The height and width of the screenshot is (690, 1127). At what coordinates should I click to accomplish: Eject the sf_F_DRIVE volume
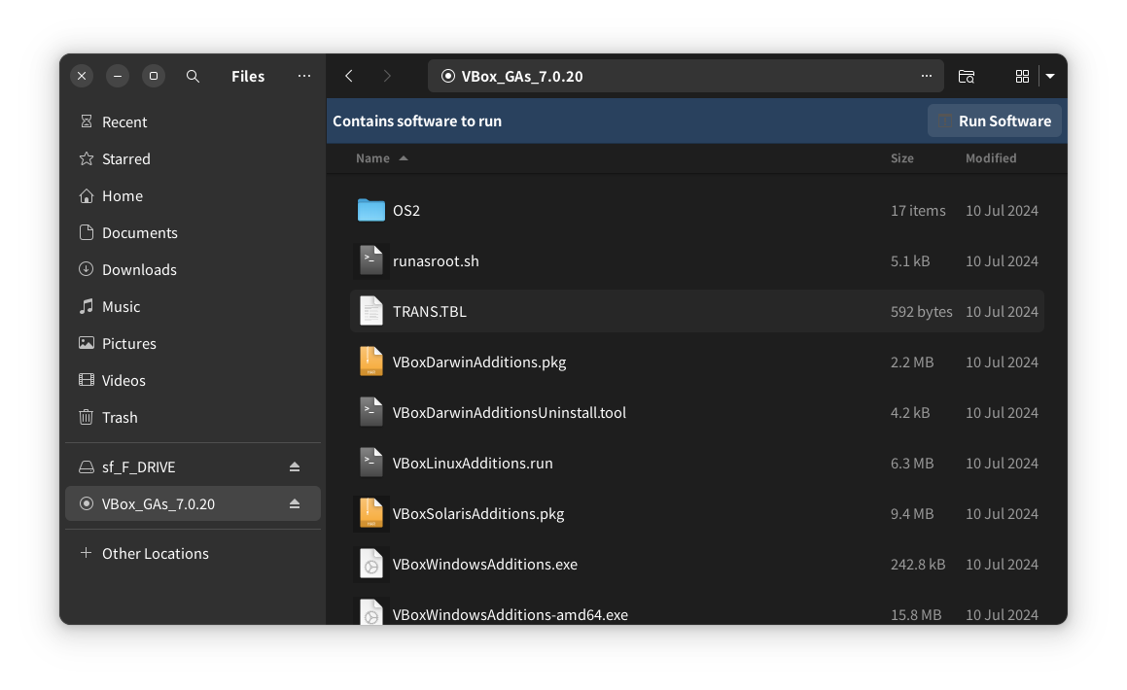[295, 466]
